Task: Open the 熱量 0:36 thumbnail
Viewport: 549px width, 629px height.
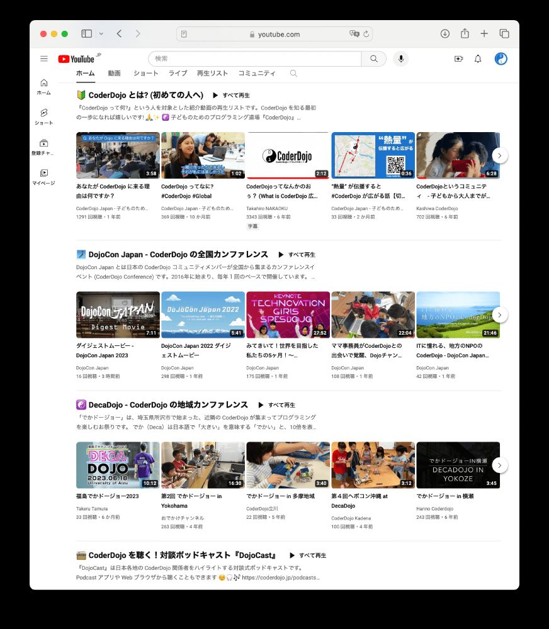Action: click(373, 155)
